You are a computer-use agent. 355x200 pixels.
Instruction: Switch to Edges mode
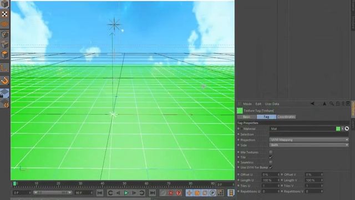point(4,44)
